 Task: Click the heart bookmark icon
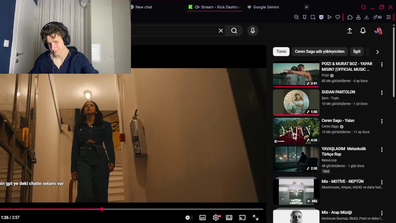[338, 17]
